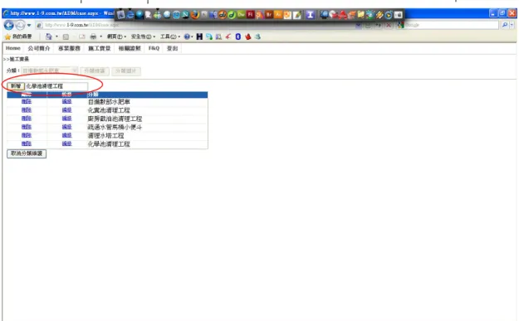This screenshot has height=321, width=519.
Task: Click the red X Stop button
Action: click(389, 25)
